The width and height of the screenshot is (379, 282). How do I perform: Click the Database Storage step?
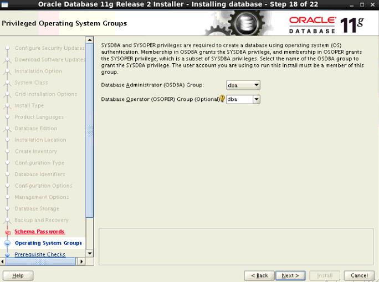click(37, 208)
